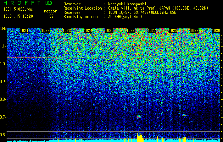Click the 1024 time marker
223x142 pixels.
point(88,31)
